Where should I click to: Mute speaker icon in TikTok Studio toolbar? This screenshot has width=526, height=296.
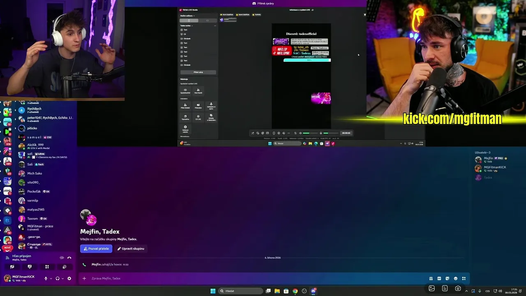point(300,133)
